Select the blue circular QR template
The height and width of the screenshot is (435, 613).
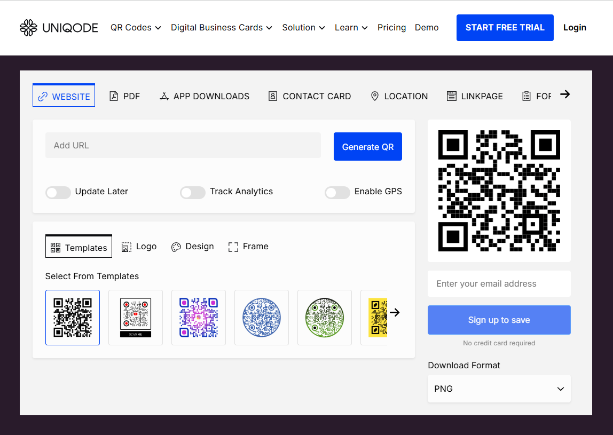tap(262, 318)
